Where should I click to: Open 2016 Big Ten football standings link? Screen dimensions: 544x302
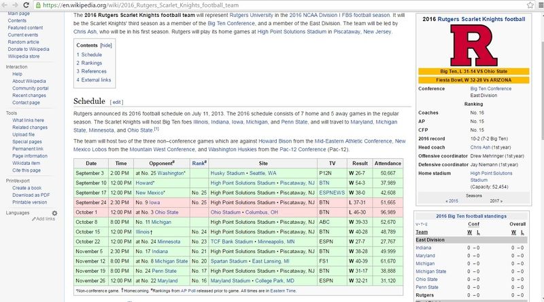pyautogui.click(x=471, y=216)
